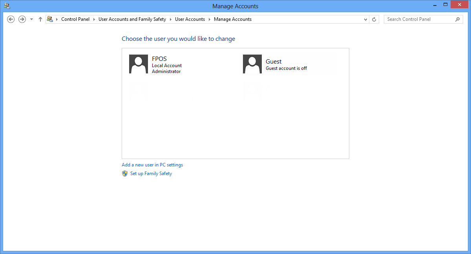Viewport: 471px width, 254px height.
Task: Navigate to User Accounts breadcrumb
Action: [x=190, y=19]
